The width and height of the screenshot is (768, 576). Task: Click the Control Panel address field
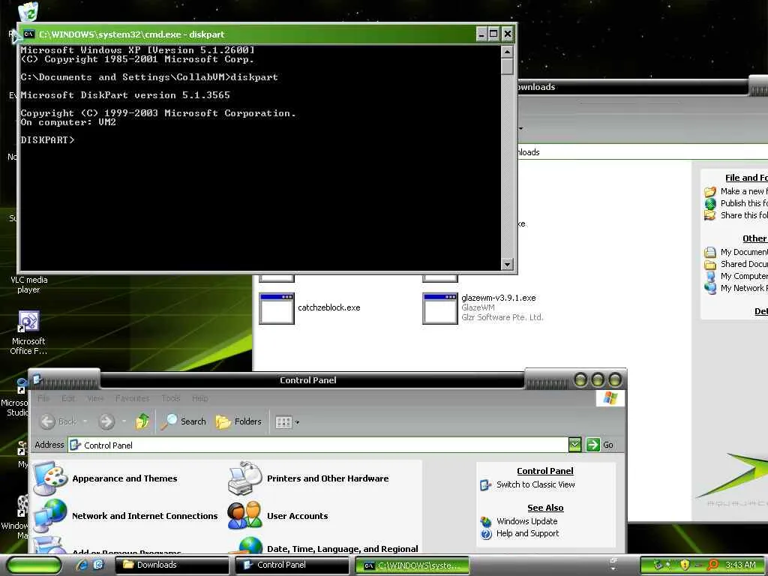(x=318, y=445)
